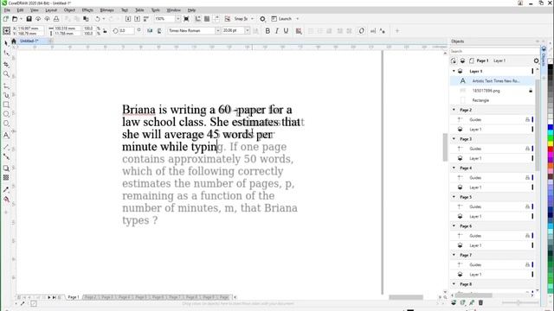
Task: Collapse the Page 3 tree node
Action: click(x=454, y=139)
